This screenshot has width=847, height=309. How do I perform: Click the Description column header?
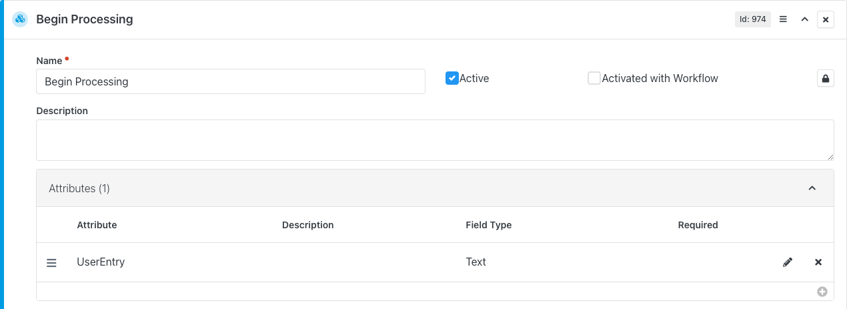pos(307,225)
